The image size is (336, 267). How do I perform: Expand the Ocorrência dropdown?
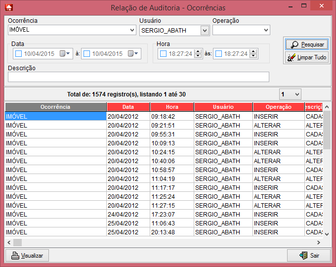132,30
